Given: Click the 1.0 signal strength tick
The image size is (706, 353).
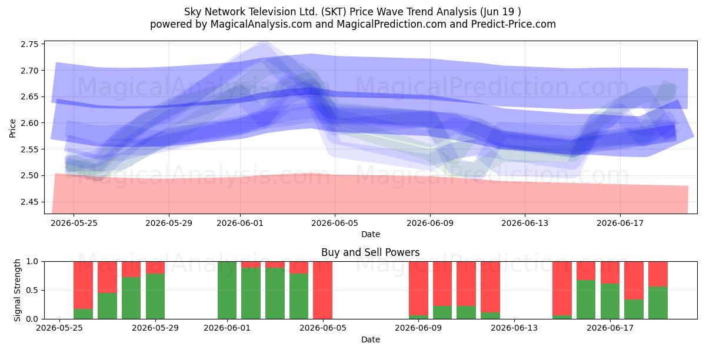Looking at the screenshot, I should pos(33,261).
